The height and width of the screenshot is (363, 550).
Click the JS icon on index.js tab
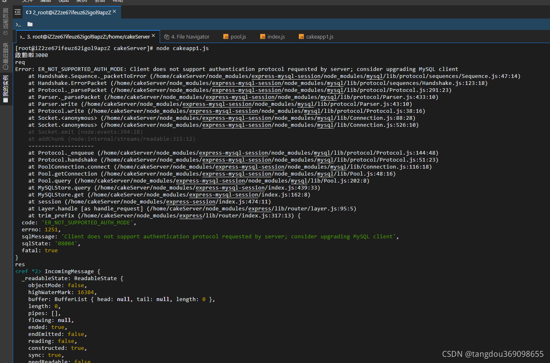[263, 37]
